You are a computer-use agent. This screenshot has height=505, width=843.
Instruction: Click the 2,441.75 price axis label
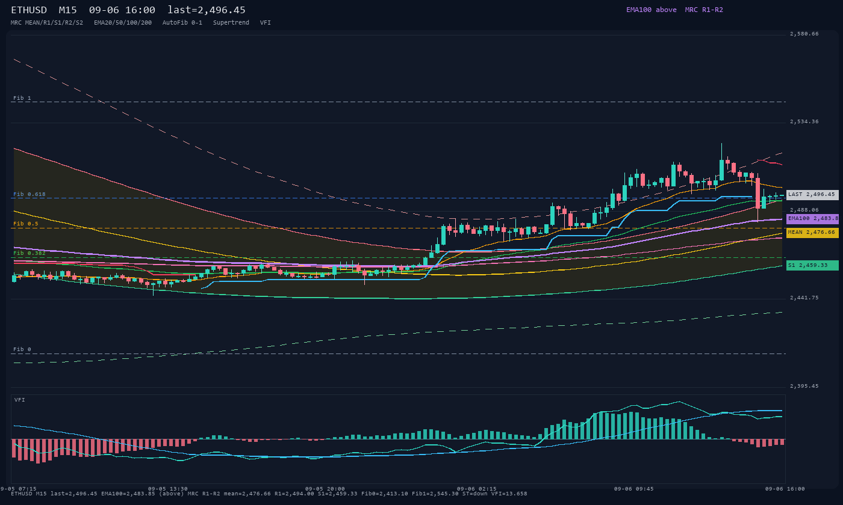804,298
